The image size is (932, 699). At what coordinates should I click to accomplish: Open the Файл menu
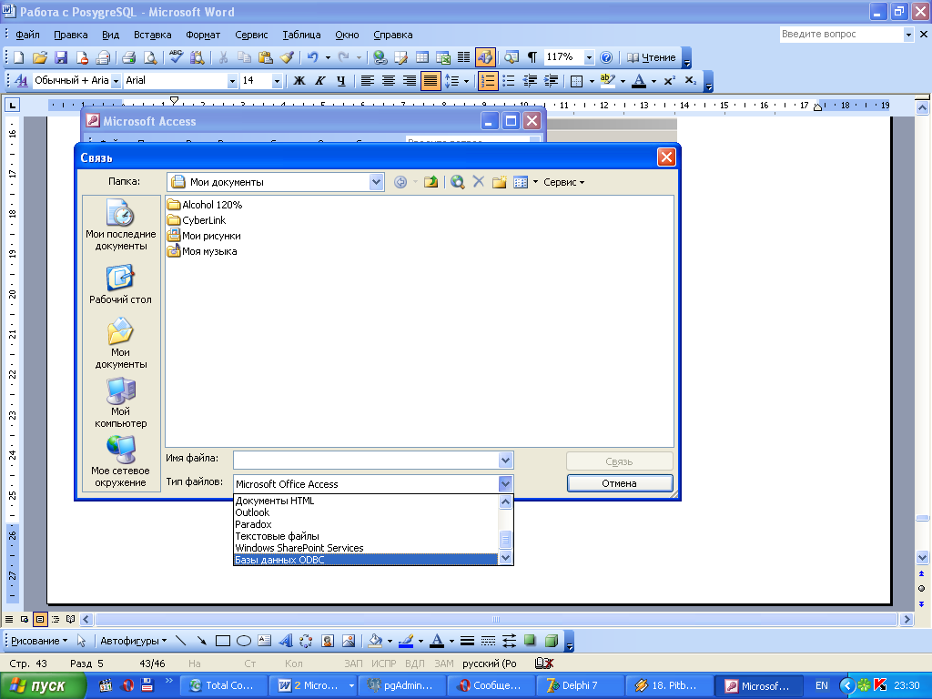[x=27, y=35]
